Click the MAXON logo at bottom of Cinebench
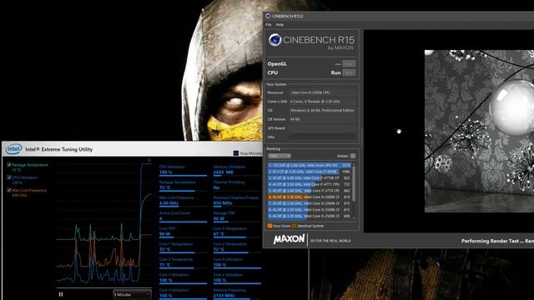 [x=290, y=239]
